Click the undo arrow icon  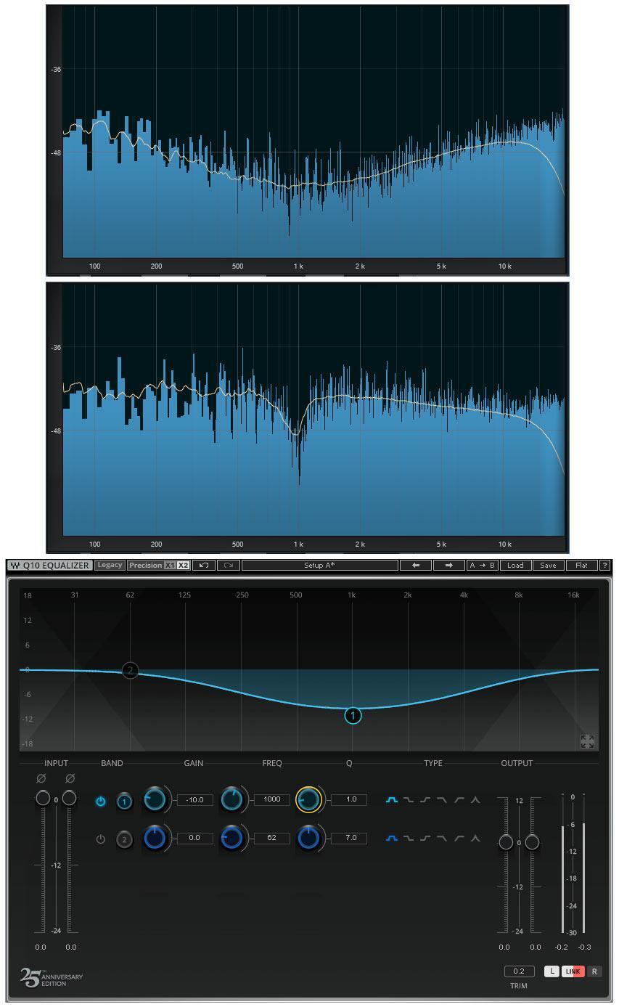202,565
